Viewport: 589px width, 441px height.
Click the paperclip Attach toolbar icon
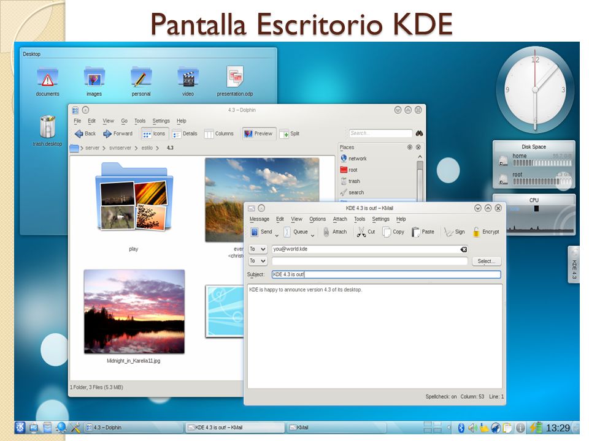click(326, 232)
